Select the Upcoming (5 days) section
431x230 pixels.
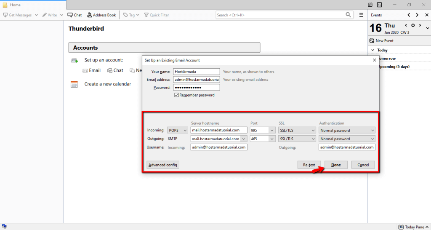click(x=394, y=67)
